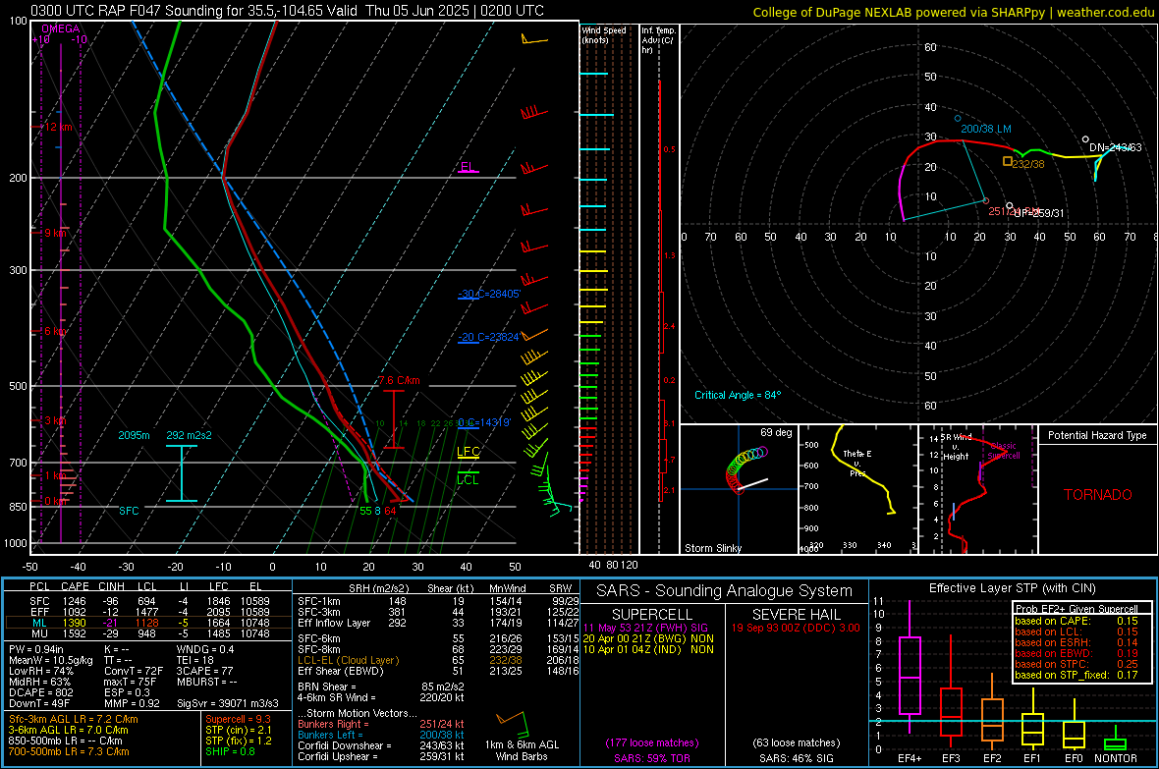
Task: Click the red Supercell = 9.3 value
Action: point(238,719)
